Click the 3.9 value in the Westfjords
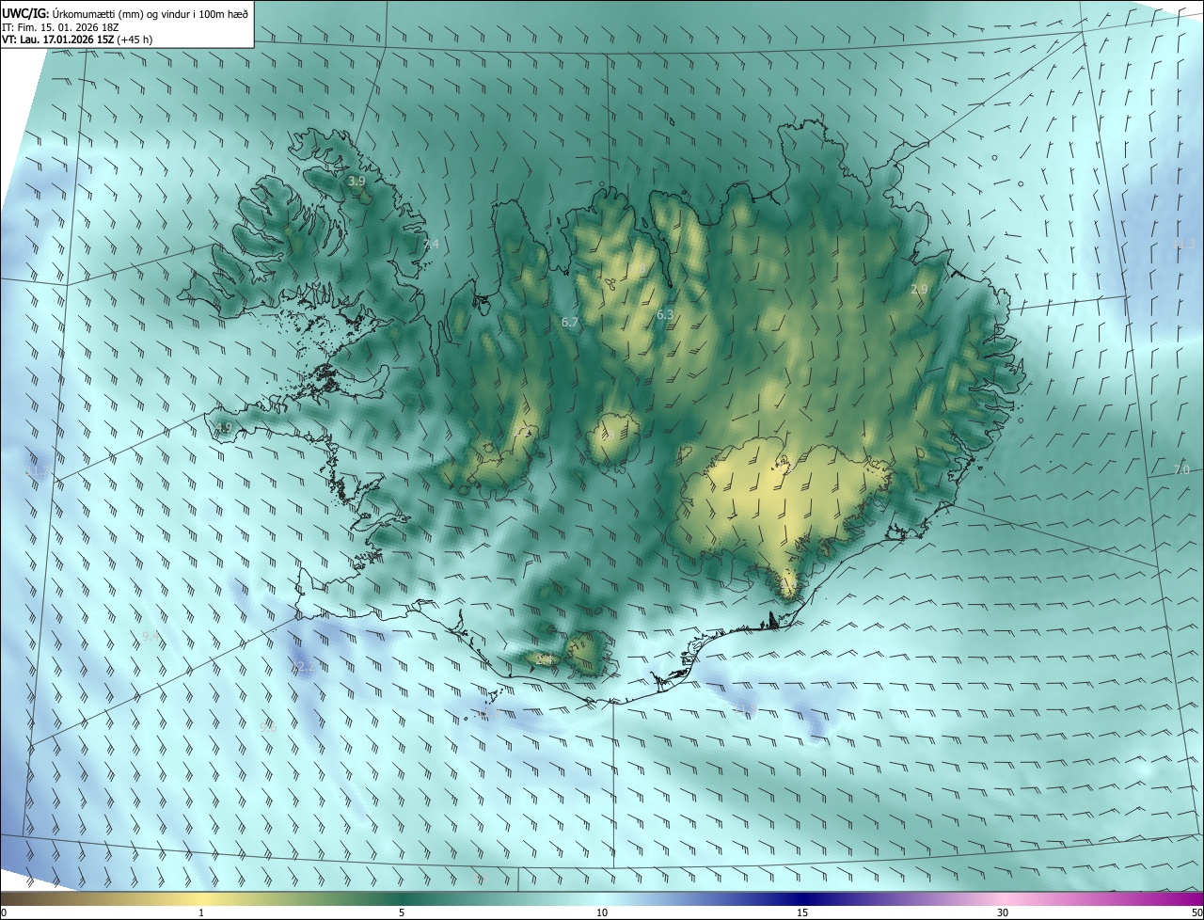This screenshot has height=920, width=1204. (356, 181)
